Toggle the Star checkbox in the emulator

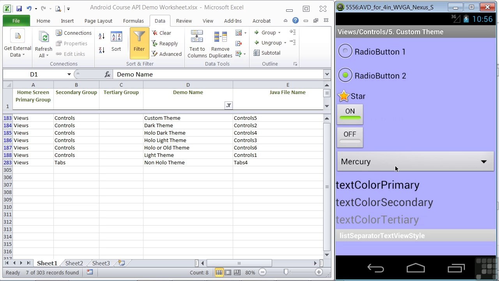(x=352, y=96)
